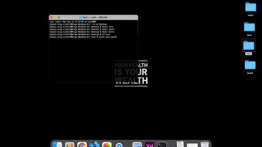Image resolution: width=262 pixels, height=147 pixels.
Task: Minimize the Terminal window with yellow button
Action: 55,17
